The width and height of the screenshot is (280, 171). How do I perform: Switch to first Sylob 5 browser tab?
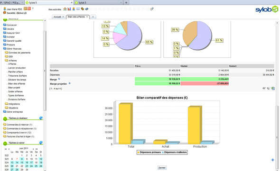click(49, 2)
